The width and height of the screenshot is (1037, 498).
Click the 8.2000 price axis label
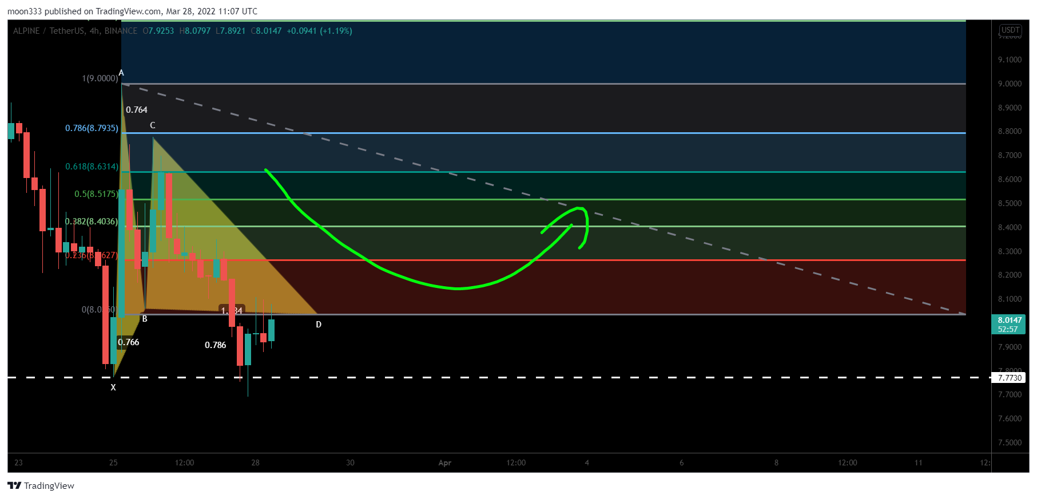(1010, 275)
